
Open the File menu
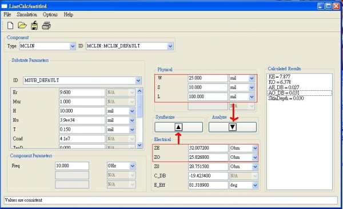(x=7, y=14)
